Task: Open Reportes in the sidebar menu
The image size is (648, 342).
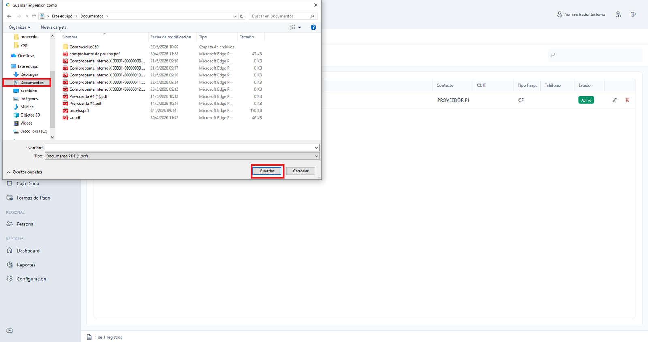Action: point(26,265)
